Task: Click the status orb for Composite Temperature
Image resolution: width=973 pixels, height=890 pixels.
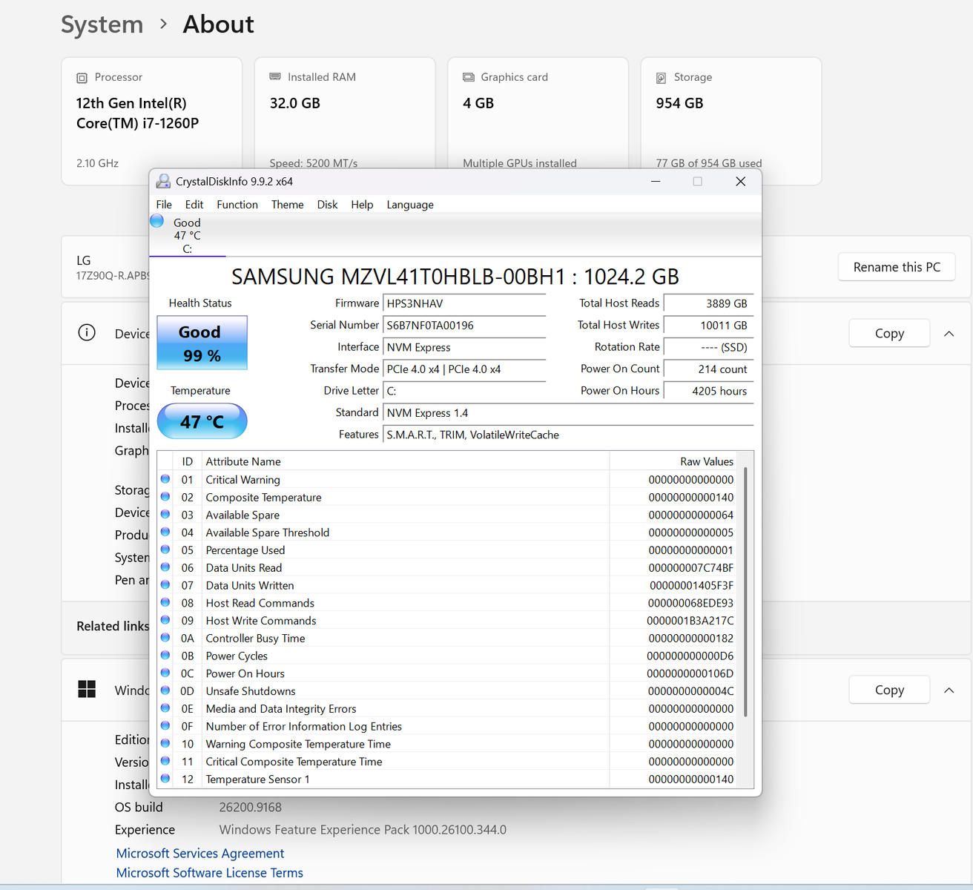Action: point(165,497)
